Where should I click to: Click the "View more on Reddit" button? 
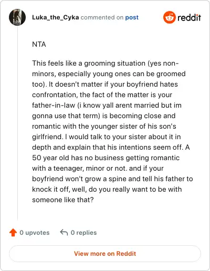point(105,254)
